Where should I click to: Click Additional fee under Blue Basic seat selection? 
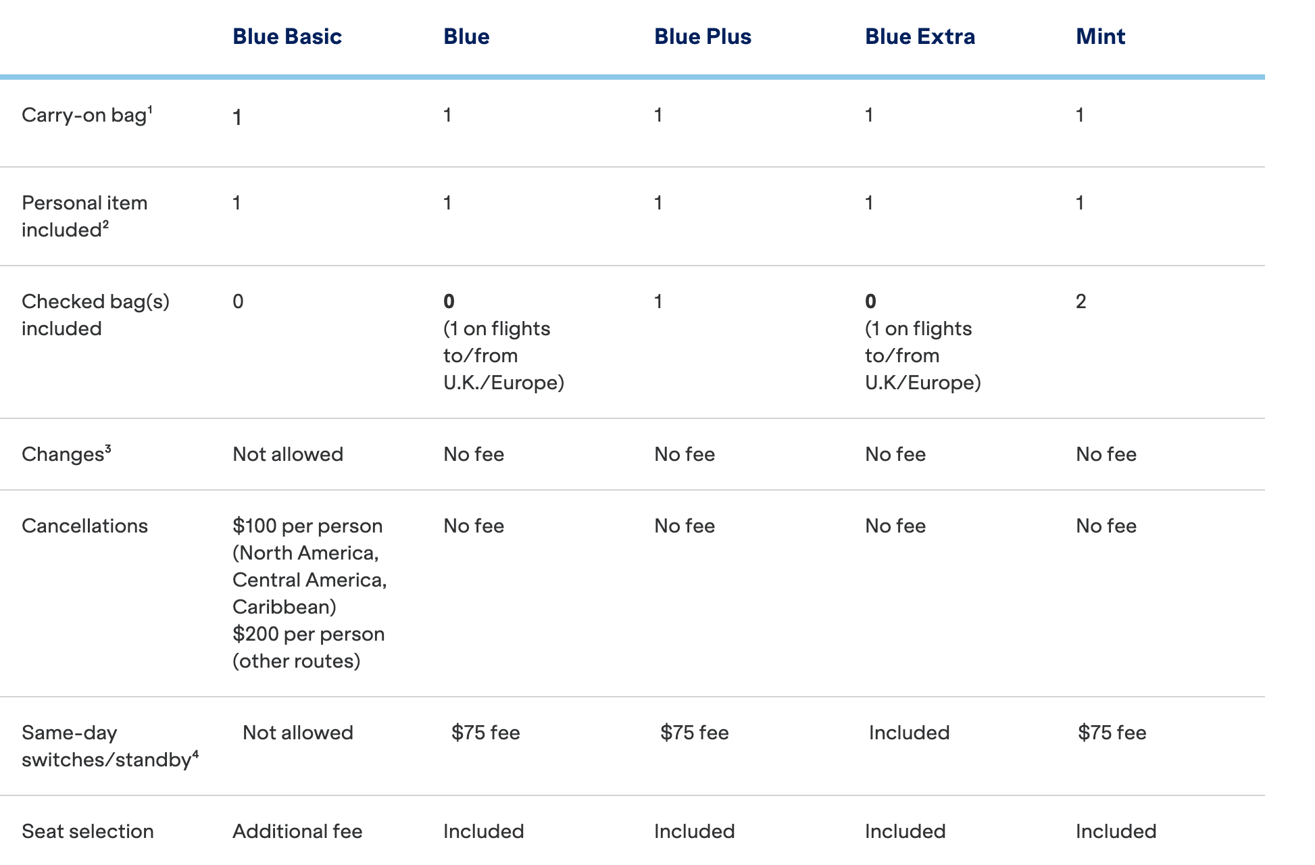[x=297, y=831]
